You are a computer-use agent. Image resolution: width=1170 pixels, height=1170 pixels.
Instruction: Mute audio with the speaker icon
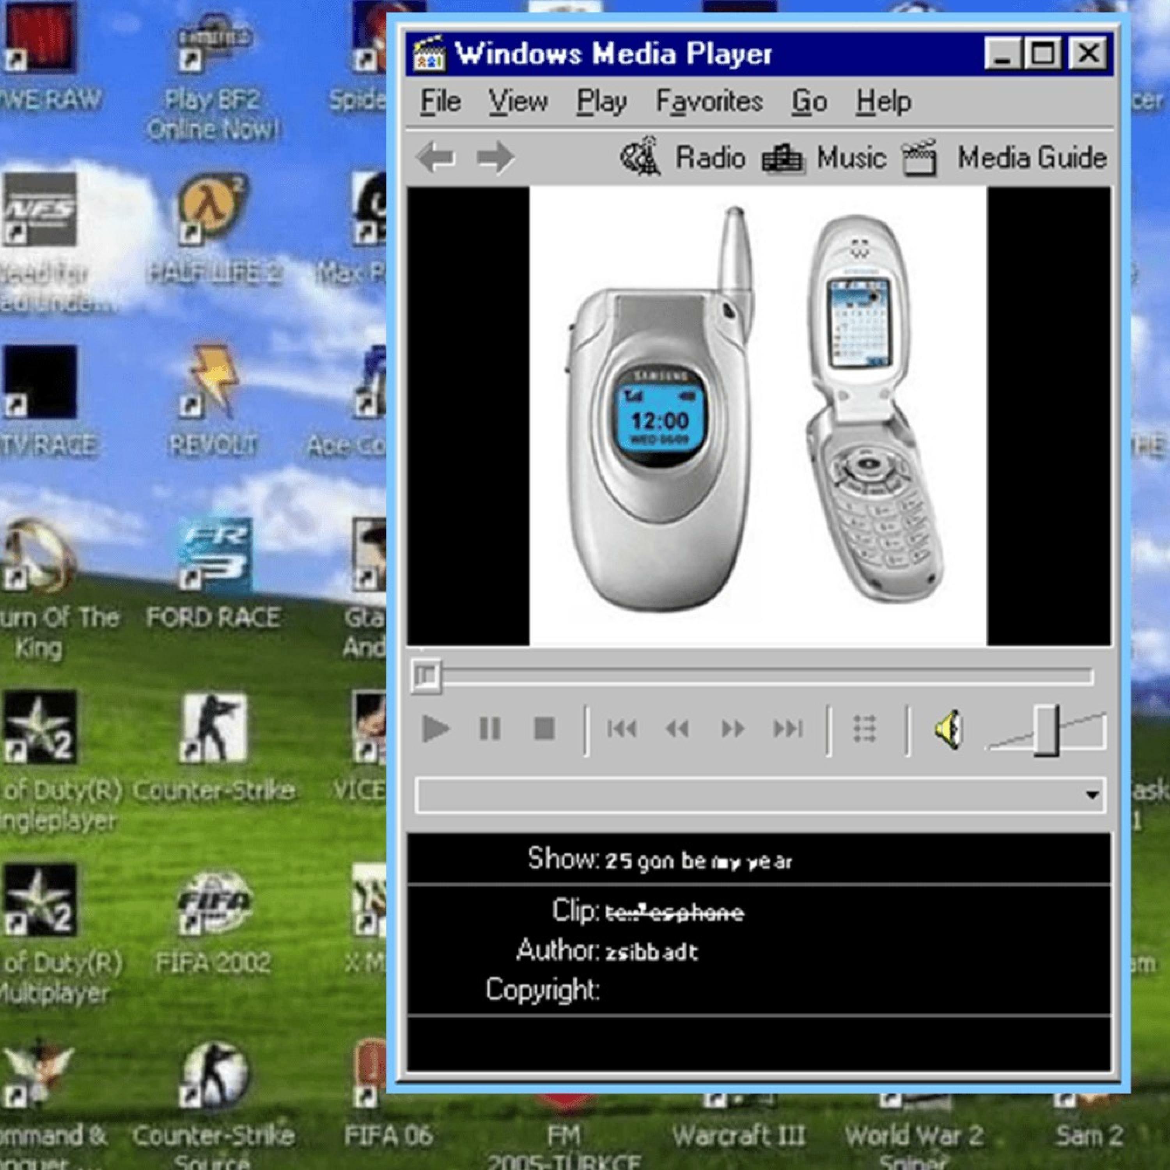pyautogui.click(x=948, y=729)
